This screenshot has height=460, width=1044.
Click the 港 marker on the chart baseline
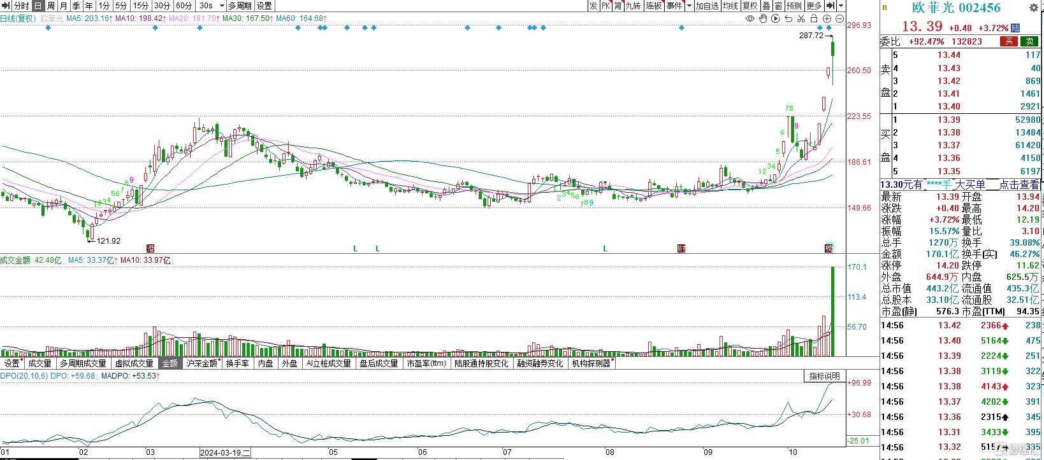pos(150,248)
